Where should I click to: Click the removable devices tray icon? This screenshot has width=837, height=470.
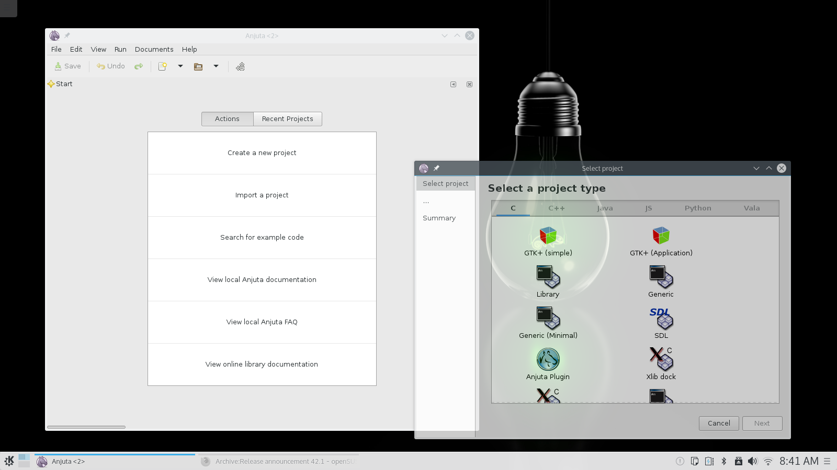(739, 461)
